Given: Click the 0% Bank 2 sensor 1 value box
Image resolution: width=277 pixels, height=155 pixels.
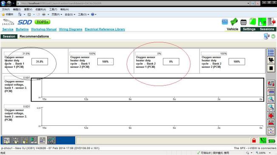Looking at the screenshot, I should (171, 62).
